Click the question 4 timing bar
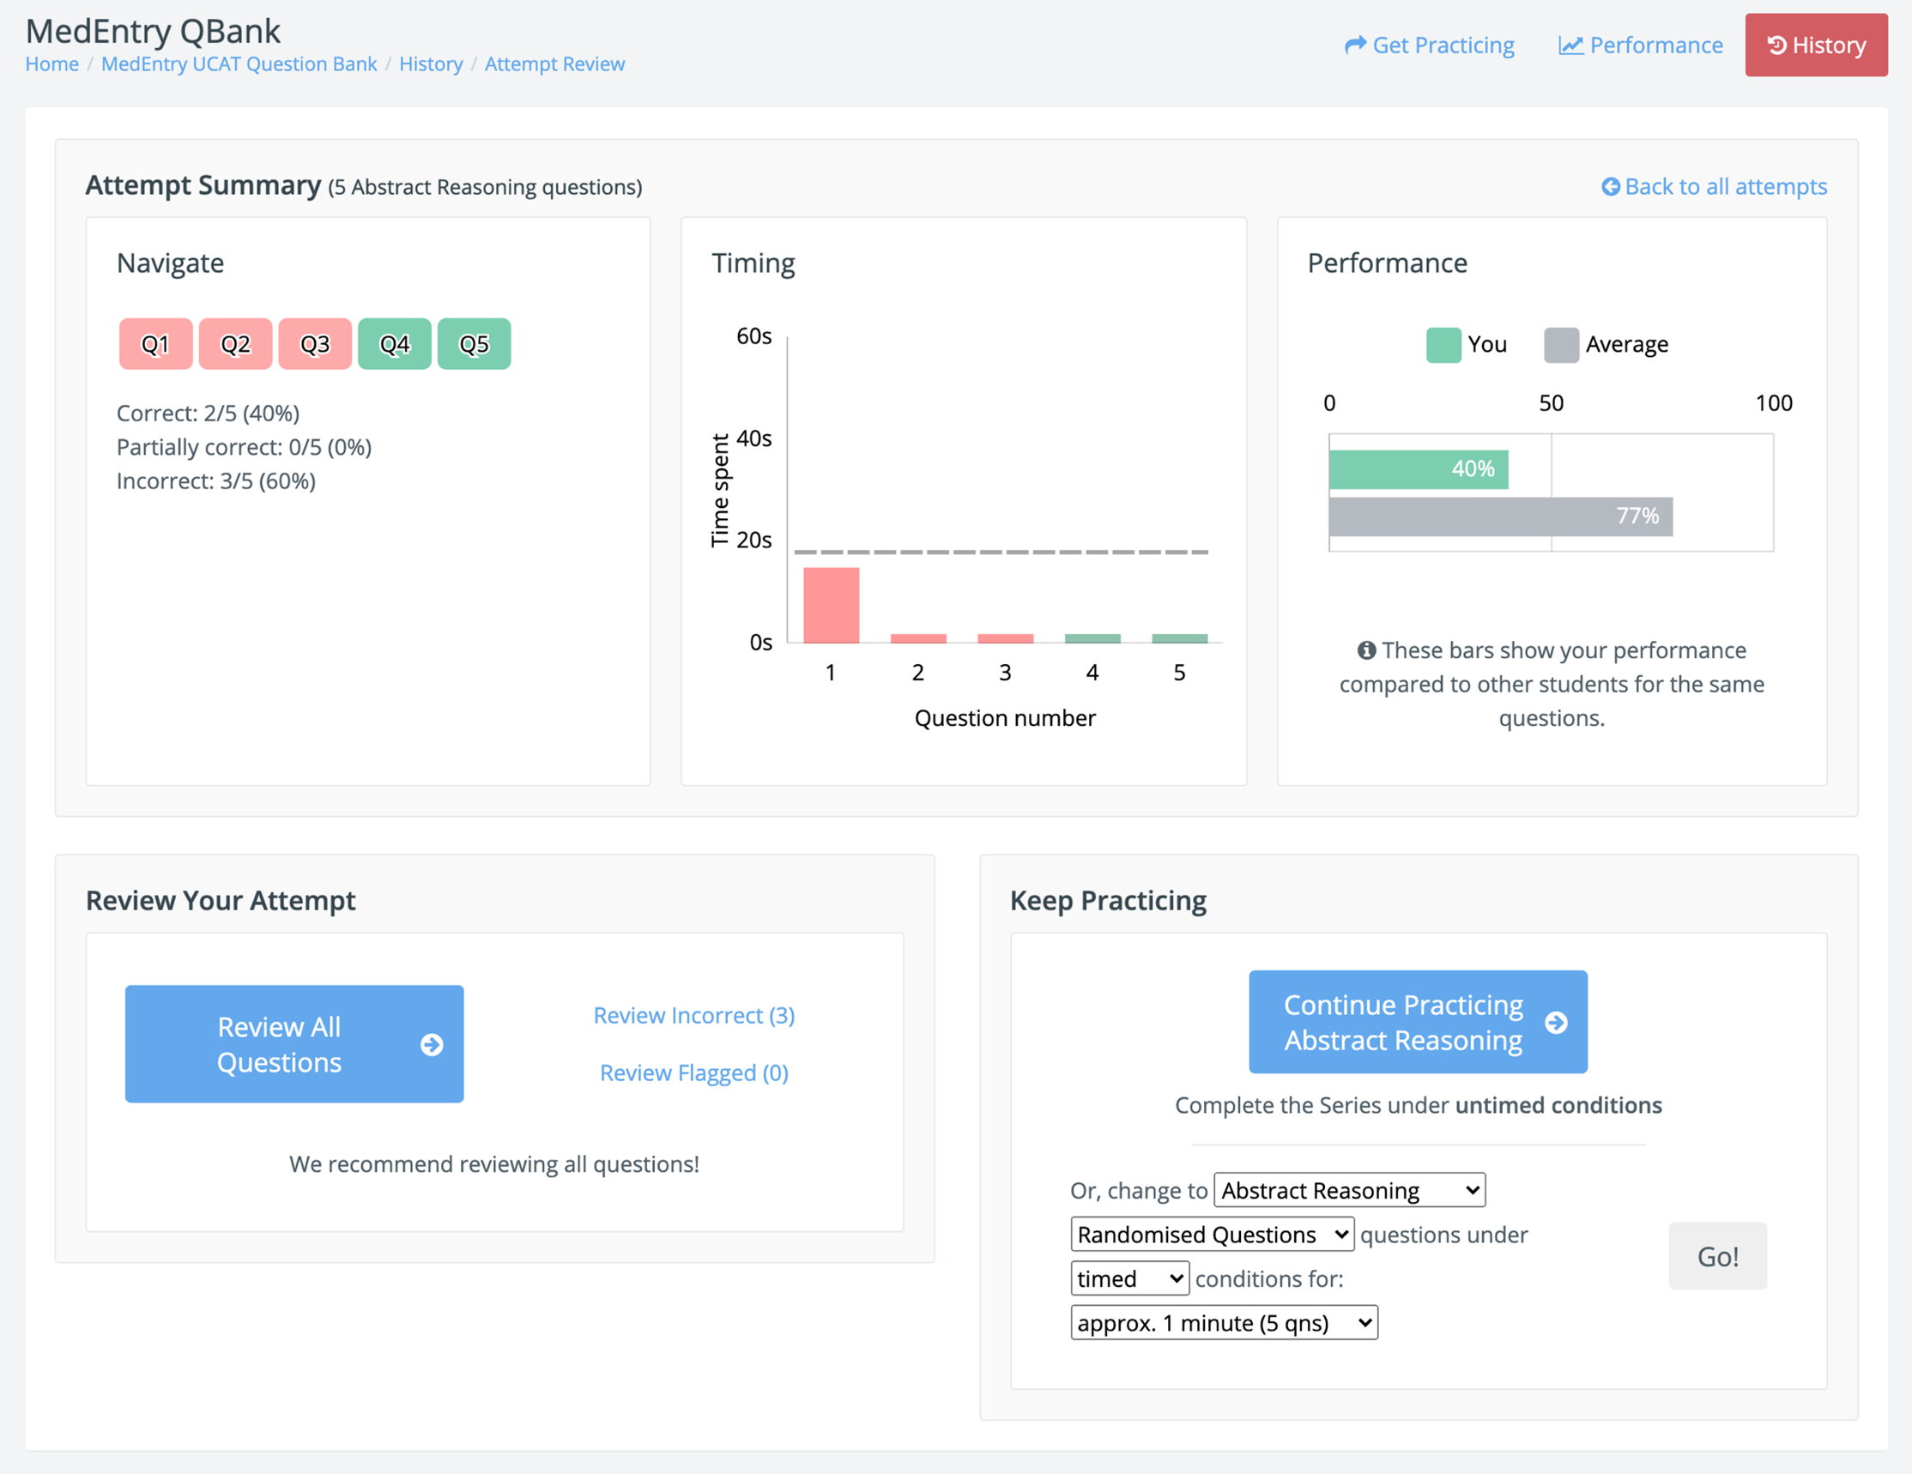1912x1474 pixels. (1092, 638)
